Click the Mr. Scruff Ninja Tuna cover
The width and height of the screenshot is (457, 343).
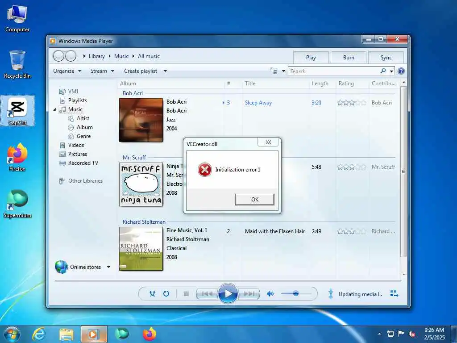coord(141,184)
